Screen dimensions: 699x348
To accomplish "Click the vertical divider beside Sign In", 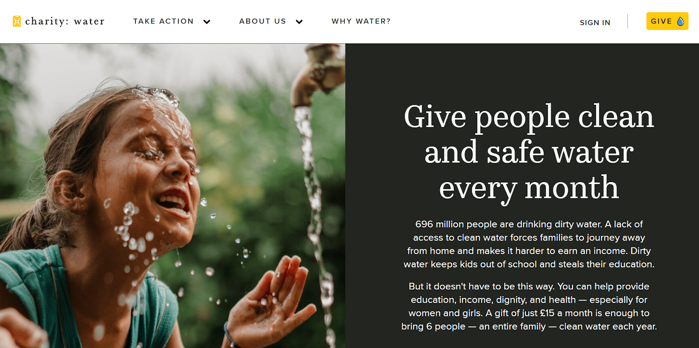I will pos(628,21).
